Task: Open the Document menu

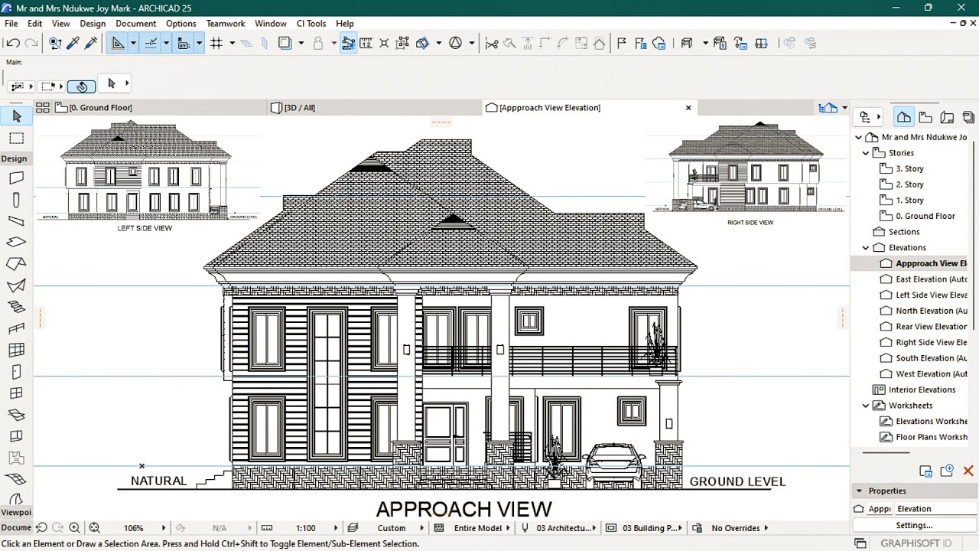Action: (x=136, y=24)
